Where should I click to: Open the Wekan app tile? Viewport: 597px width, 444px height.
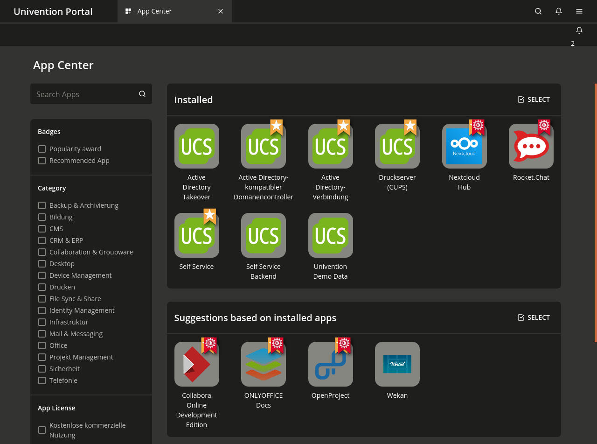397,364
